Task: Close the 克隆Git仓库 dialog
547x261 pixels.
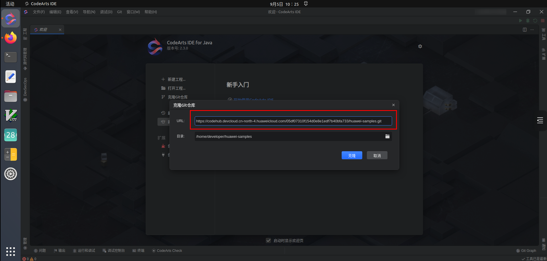Action: point(393,105)
